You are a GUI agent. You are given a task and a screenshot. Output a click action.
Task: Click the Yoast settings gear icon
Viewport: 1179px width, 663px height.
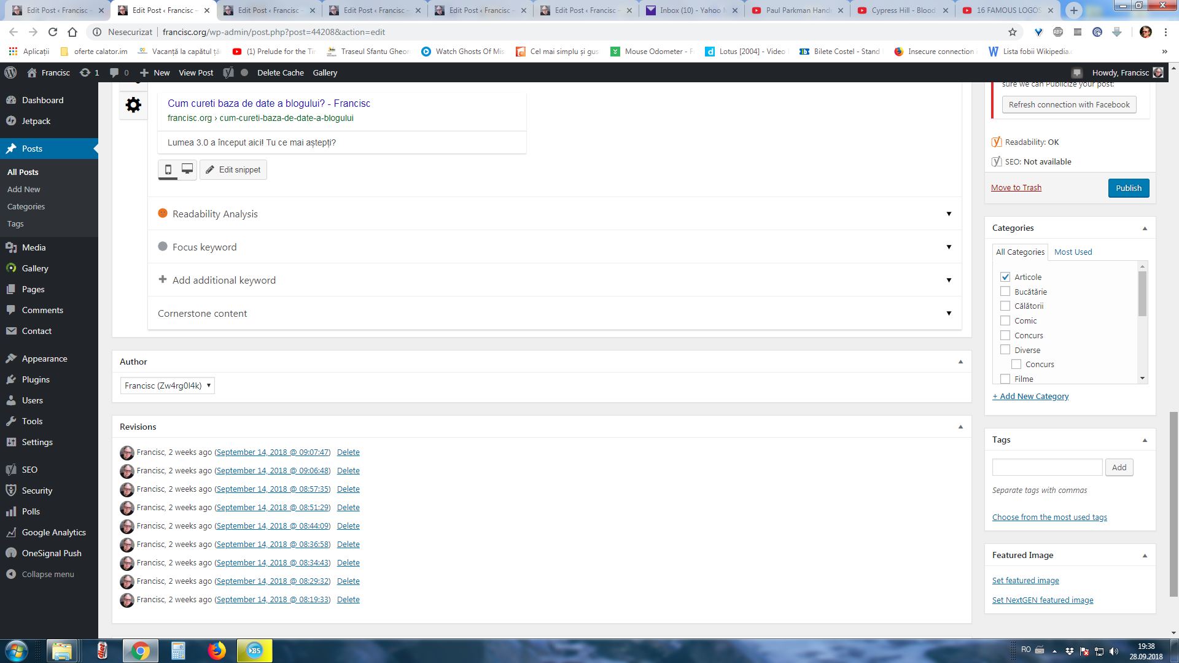[133, 105]
